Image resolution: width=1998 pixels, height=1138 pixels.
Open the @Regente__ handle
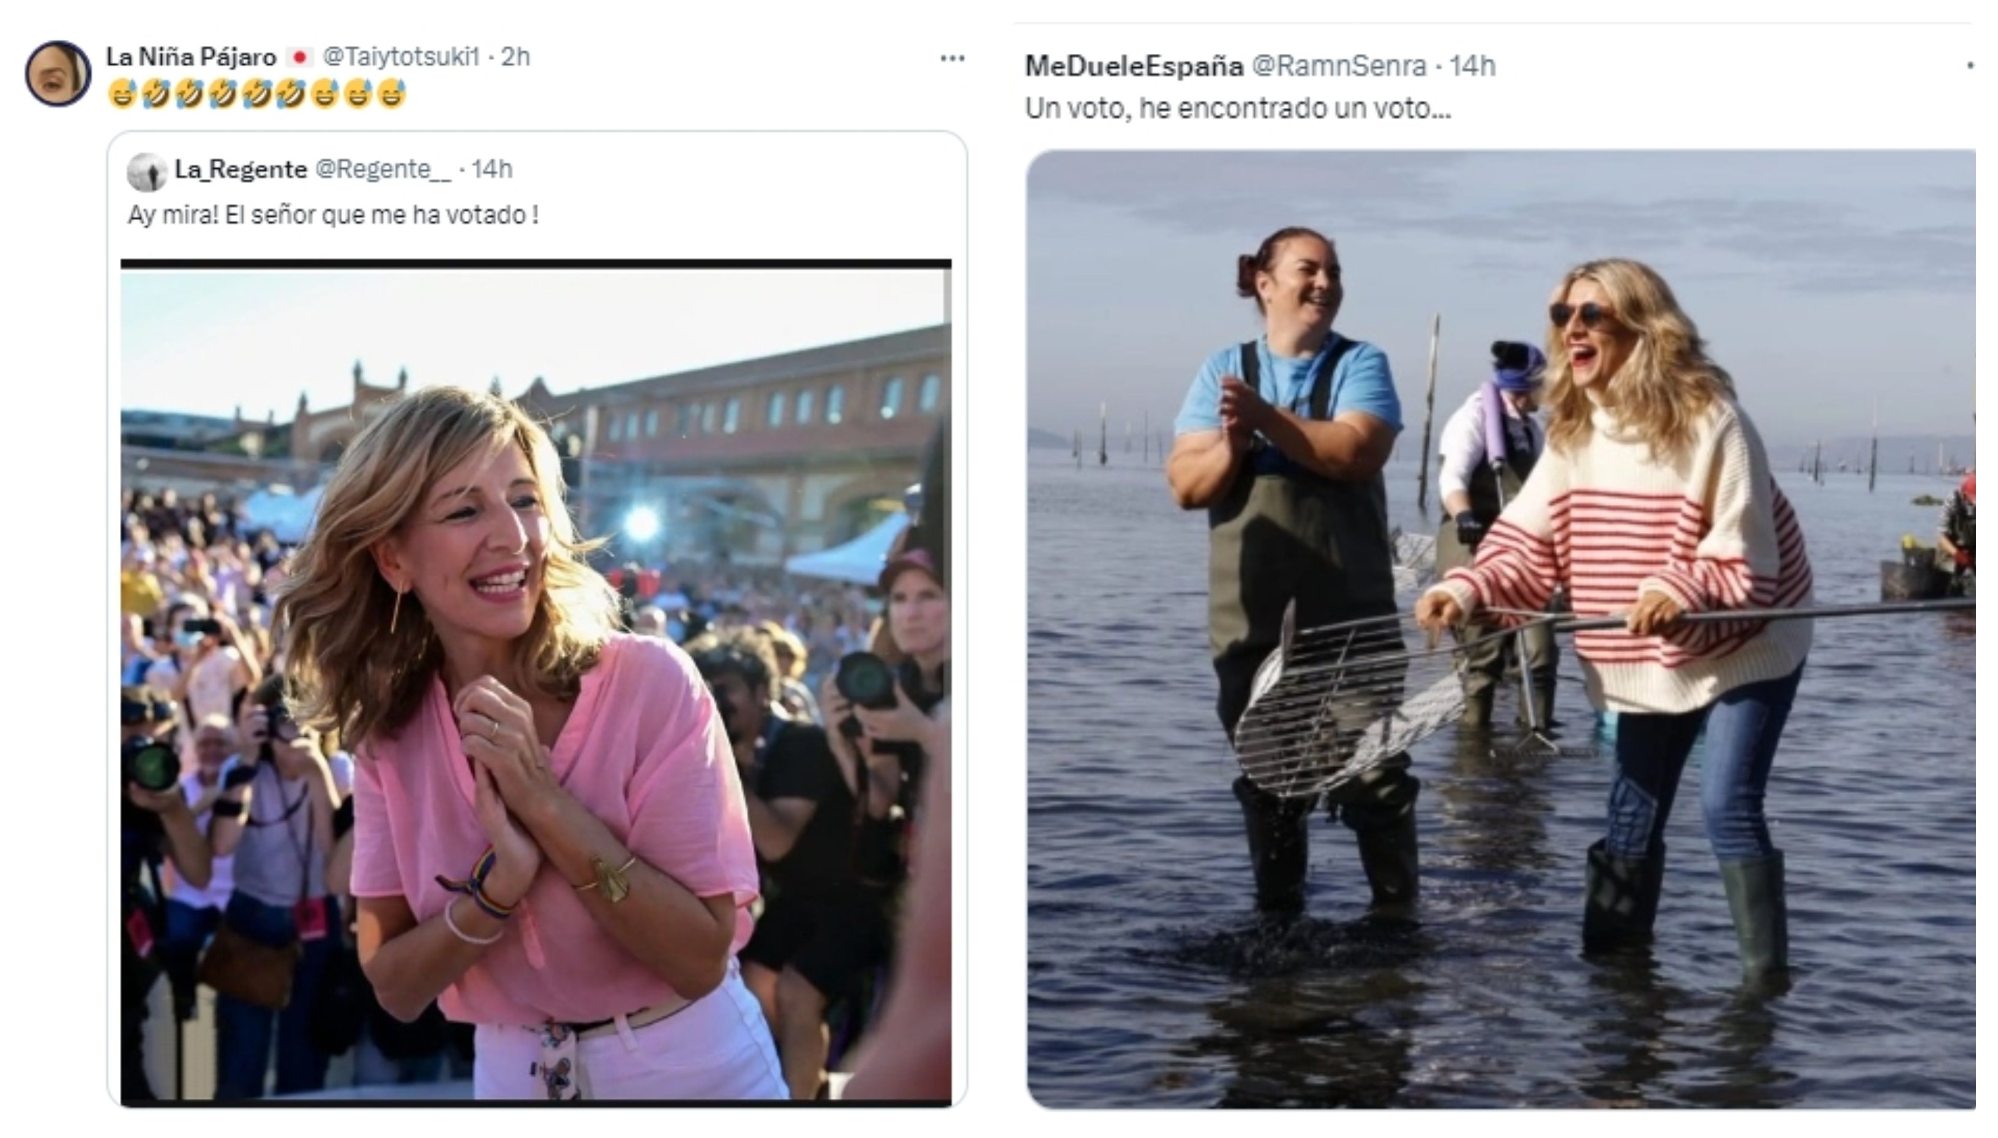pos(383,169)
